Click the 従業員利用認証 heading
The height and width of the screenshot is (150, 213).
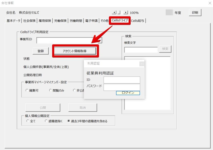pos(100,73)
